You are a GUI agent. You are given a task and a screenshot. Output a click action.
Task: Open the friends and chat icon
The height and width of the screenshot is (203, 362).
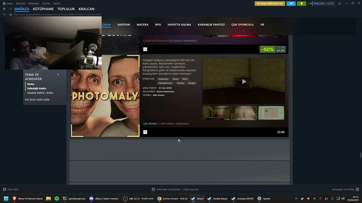coord(357,189)
